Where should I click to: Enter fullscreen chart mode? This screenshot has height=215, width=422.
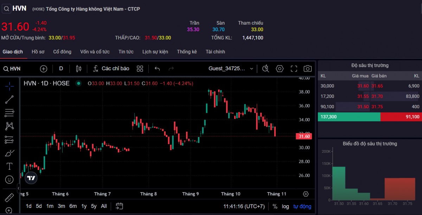(x=294, y=69)
